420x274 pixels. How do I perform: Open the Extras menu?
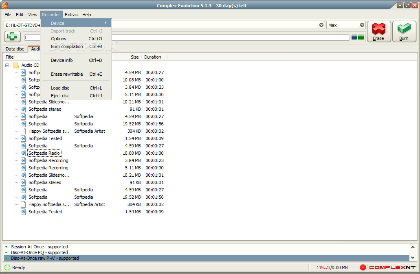pos(71,15)
